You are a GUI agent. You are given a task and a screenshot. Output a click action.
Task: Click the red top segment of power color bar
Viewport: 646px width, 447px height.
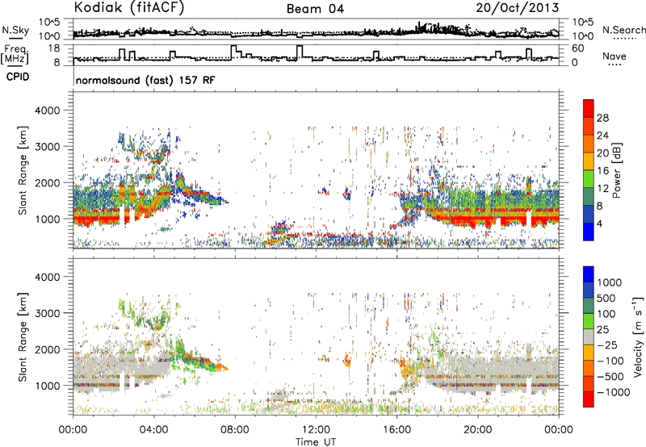click(589, 108)
